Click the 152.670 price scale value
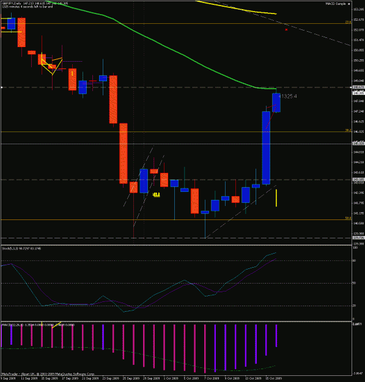Viewport: 365px width, 382px height. [x=358, y=20]
